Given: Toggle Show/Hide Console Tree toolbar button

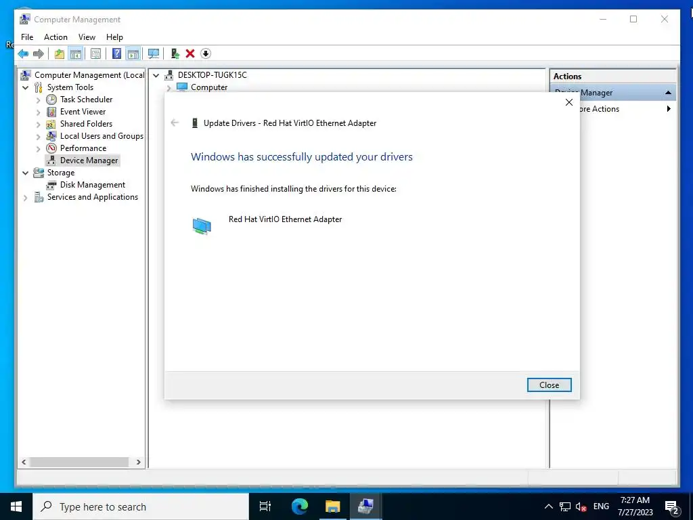Looking at the screenshot, I should [76, 54].
